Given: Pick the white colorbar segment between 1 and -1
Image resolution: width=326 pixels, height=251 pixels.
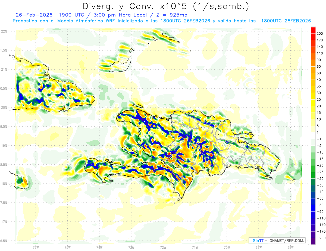Looking at the screenshot, I should pyautogui.click(x=314, y=136).
